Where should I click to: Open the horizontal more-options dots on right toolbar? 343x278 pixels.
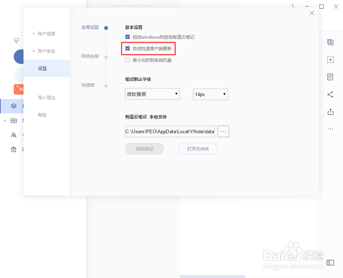click(330, 129)
